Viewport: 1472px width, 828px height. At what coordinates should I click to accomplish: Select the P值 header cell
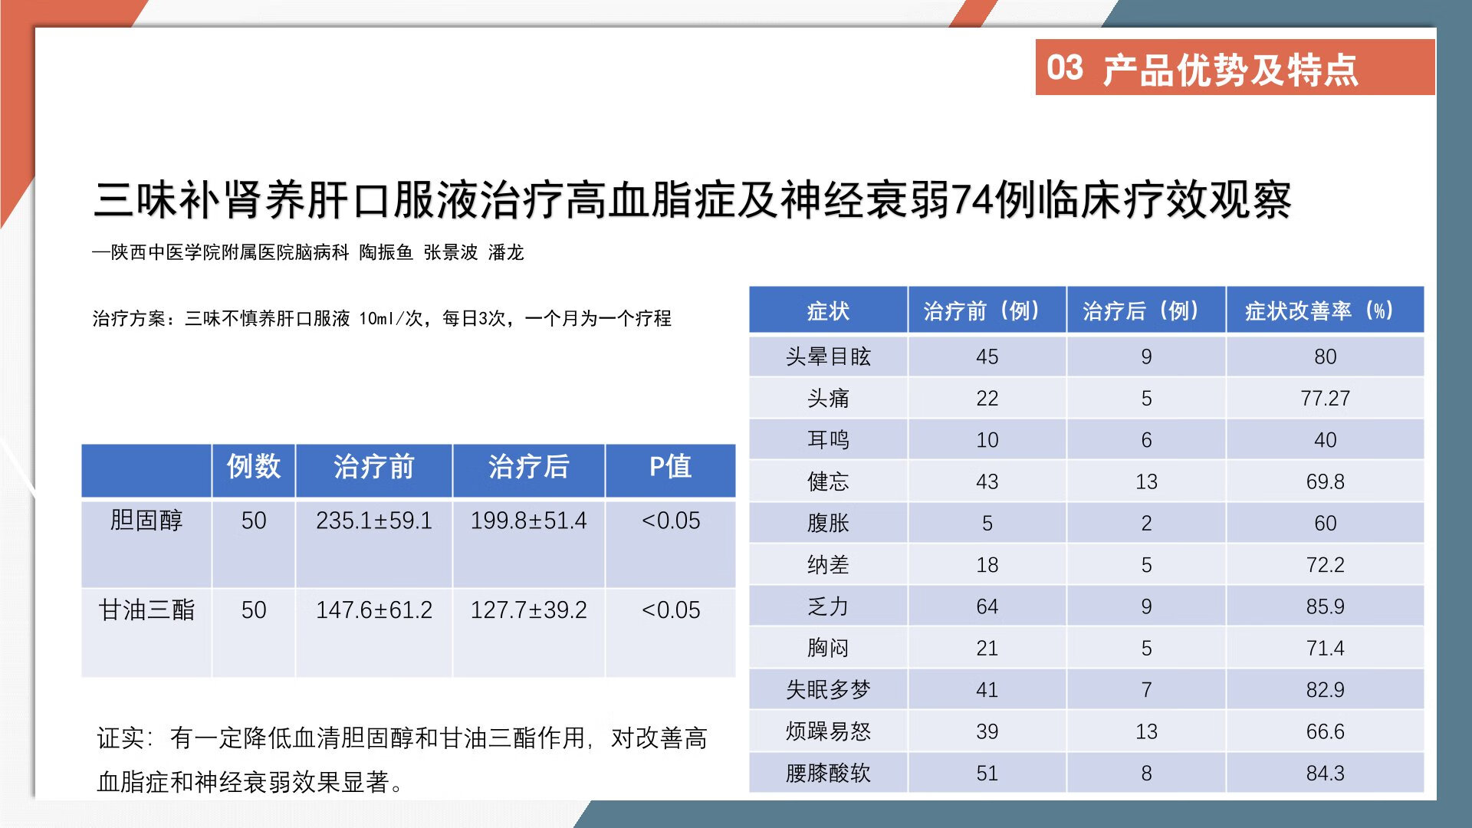click(670, 468)
